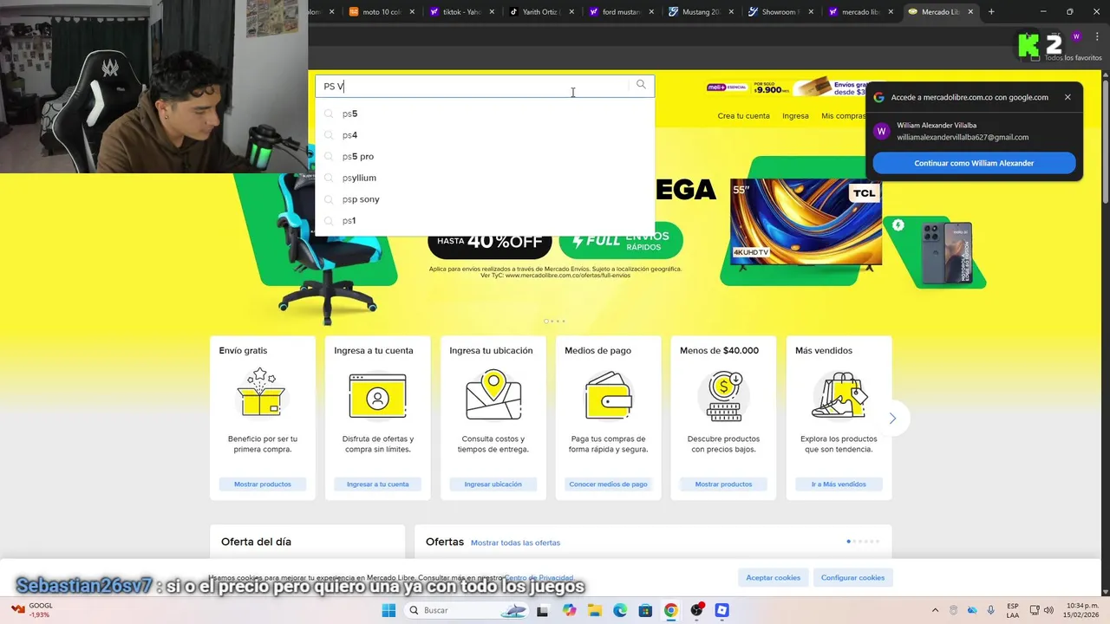Viewport: 1110px width, 624px height.
Task: Click the coins icon under Menos de $40.000
Action: pyautogui.click(x=724, y=395)
